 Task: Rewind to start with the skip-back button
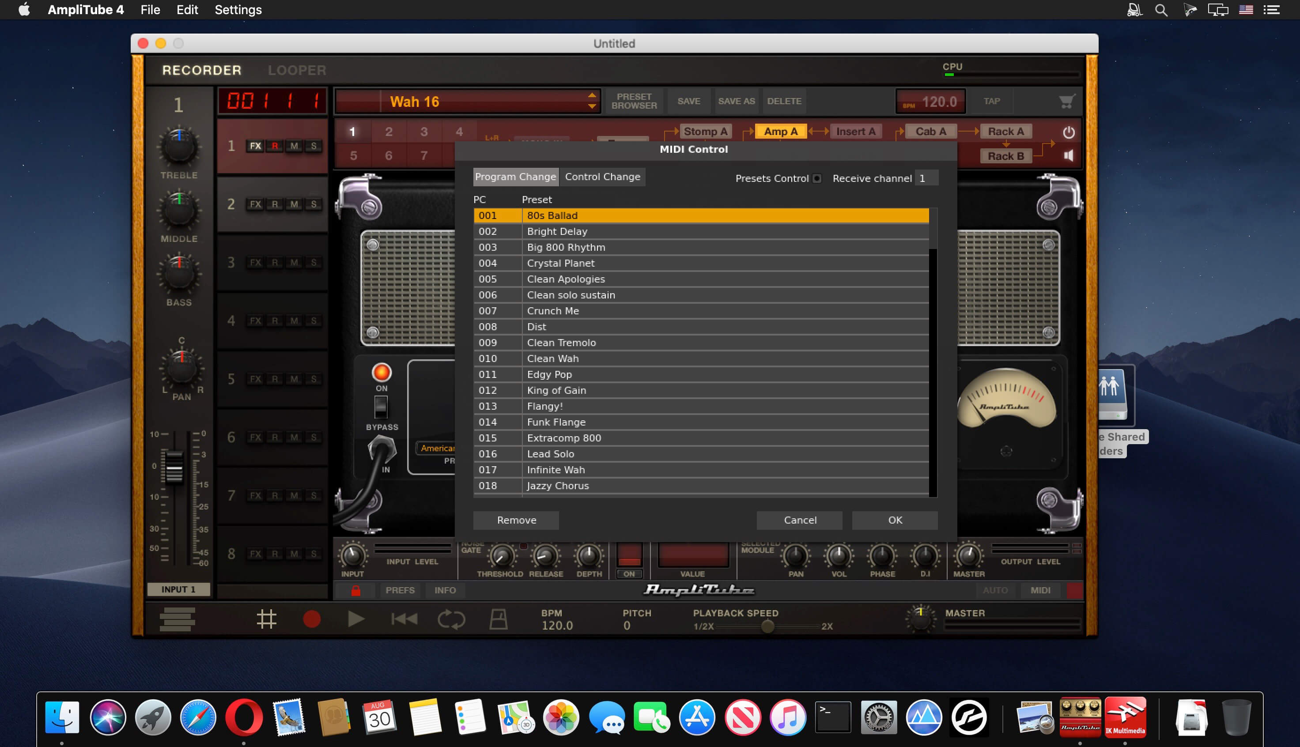(404, 619)
